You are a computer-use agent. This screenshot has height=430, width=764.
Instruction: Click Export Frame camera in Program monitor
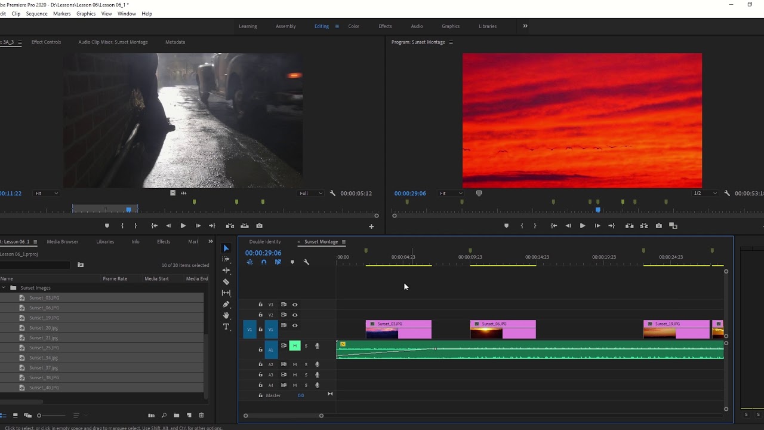tap(658, 226)
